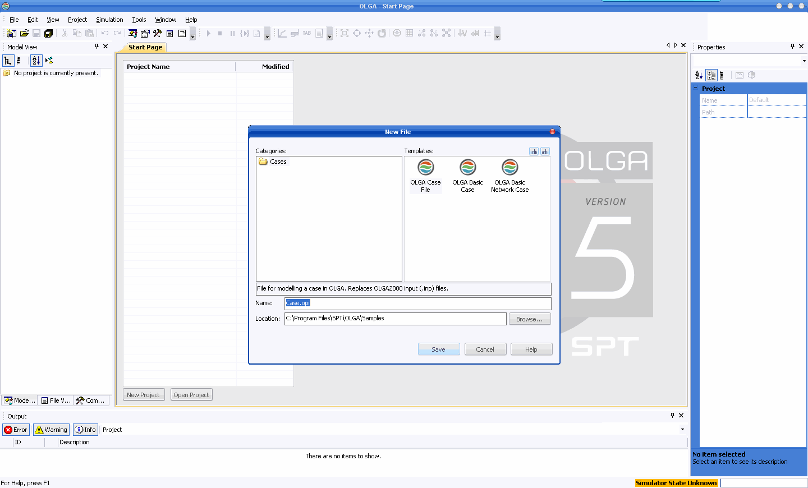Toggle the Model View A-Z sort button
Image resolution: width=808 pixels, height=488 pixels.
pyautogui.click(x=36, y=61)
